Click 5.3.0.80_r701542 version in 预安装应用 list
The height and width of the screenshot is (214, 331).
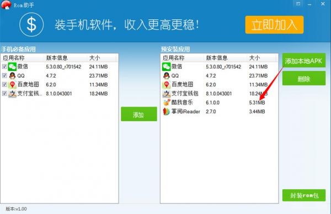click(223, 67)
